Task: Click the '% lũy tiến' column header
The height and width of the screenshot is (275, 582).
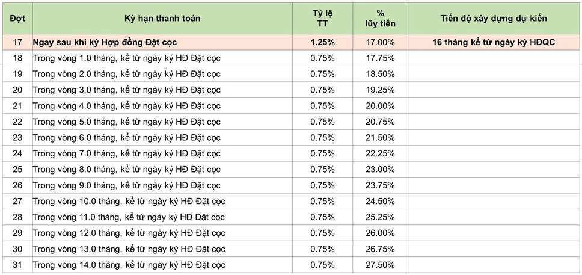Action: [380, 19]
